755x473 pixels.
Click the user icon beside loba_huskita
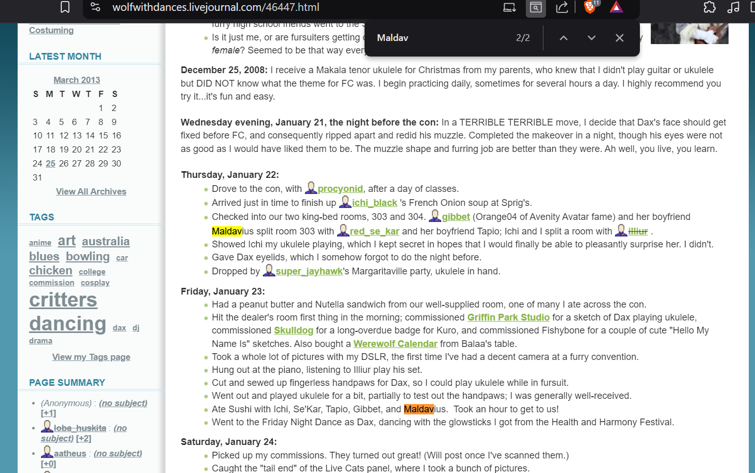pyautogui.click(x=47, y=427)
